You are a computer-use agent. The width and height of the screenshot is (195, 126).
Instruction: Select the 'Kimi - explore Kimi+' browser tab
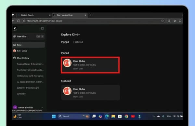point(70,15)
